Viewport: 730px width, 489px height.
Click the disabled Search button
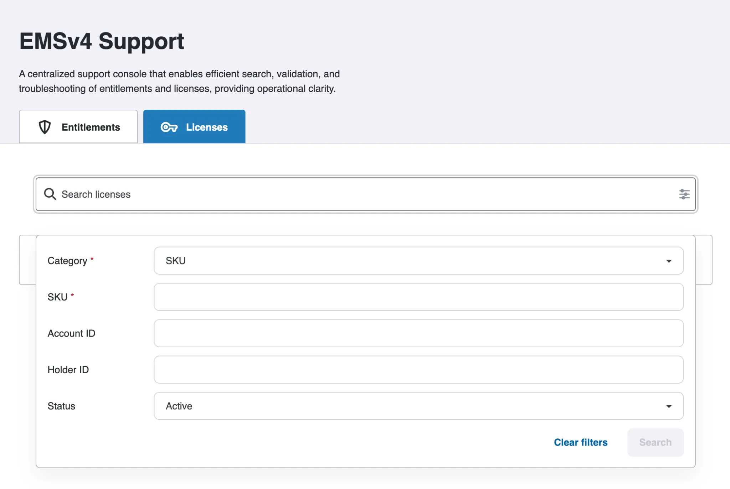click(655, 442)
